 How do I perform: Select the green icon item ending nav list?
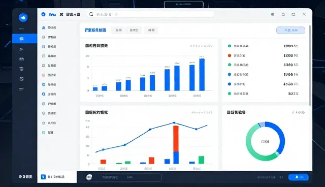click(48, 133)
